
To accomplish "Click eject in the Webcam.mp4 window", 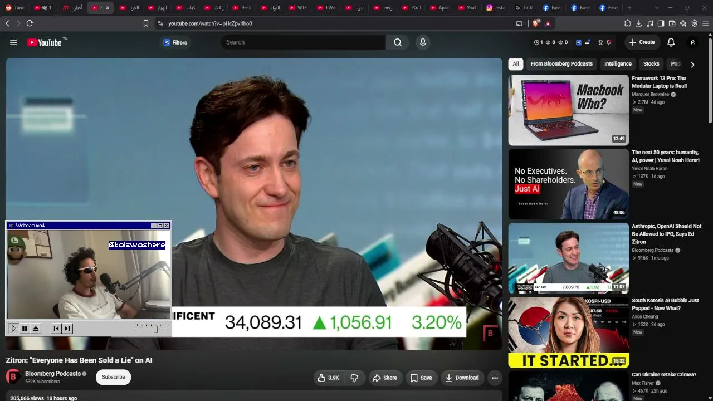I will 36,329.
